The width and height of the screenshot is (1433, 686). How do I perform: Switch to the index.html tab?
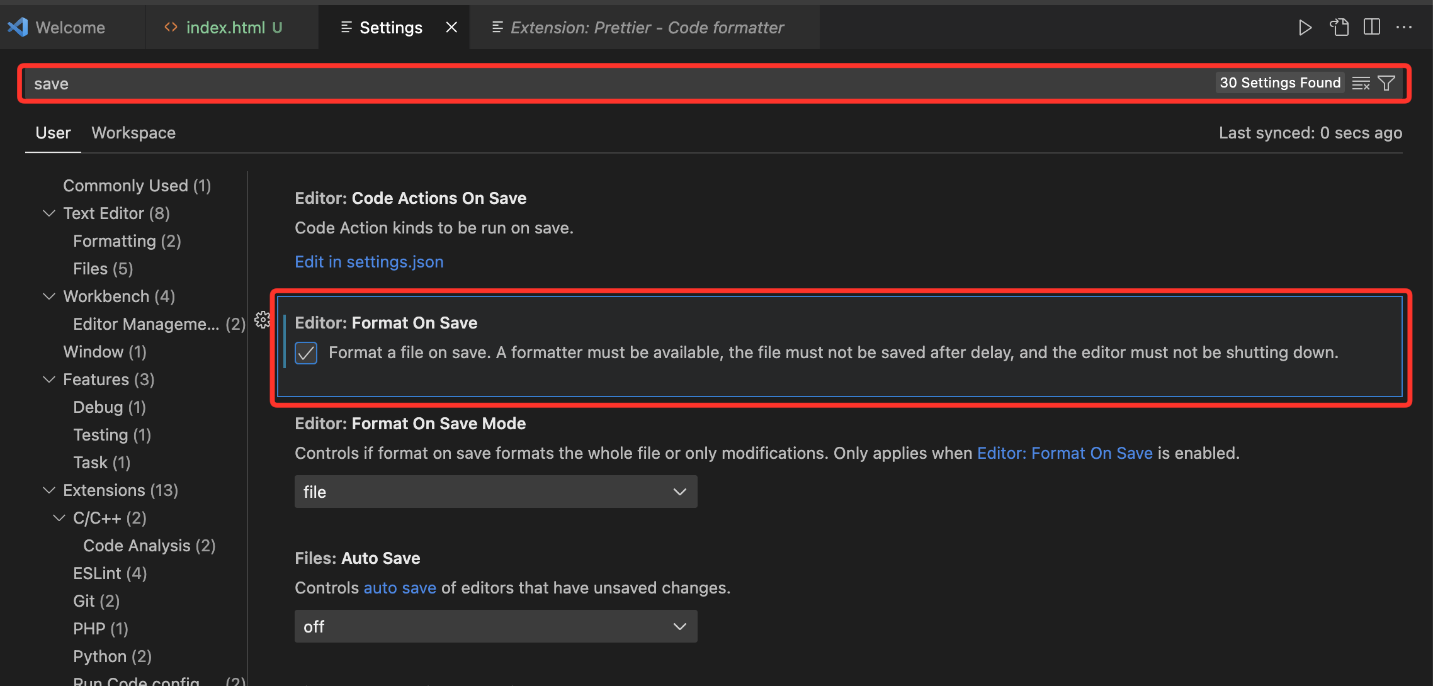tap(225, 27)
